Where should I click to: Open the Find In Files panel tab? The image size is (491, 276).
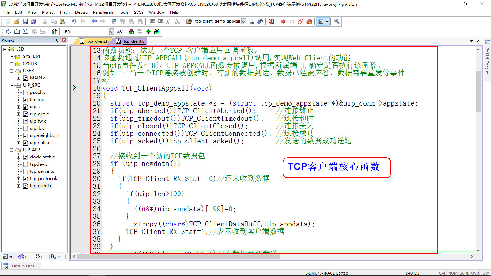(21, 266)
